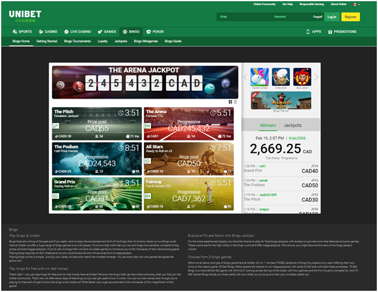The image size is (378, 292).
Task: Click the 2,669.25 CAD winning amount
Action: coord(281,149)
